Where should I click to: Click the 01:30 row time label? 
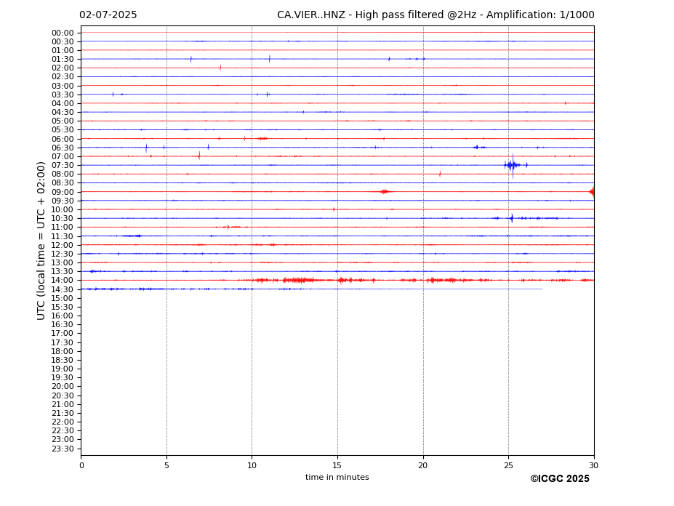click(x=63, y=60)
